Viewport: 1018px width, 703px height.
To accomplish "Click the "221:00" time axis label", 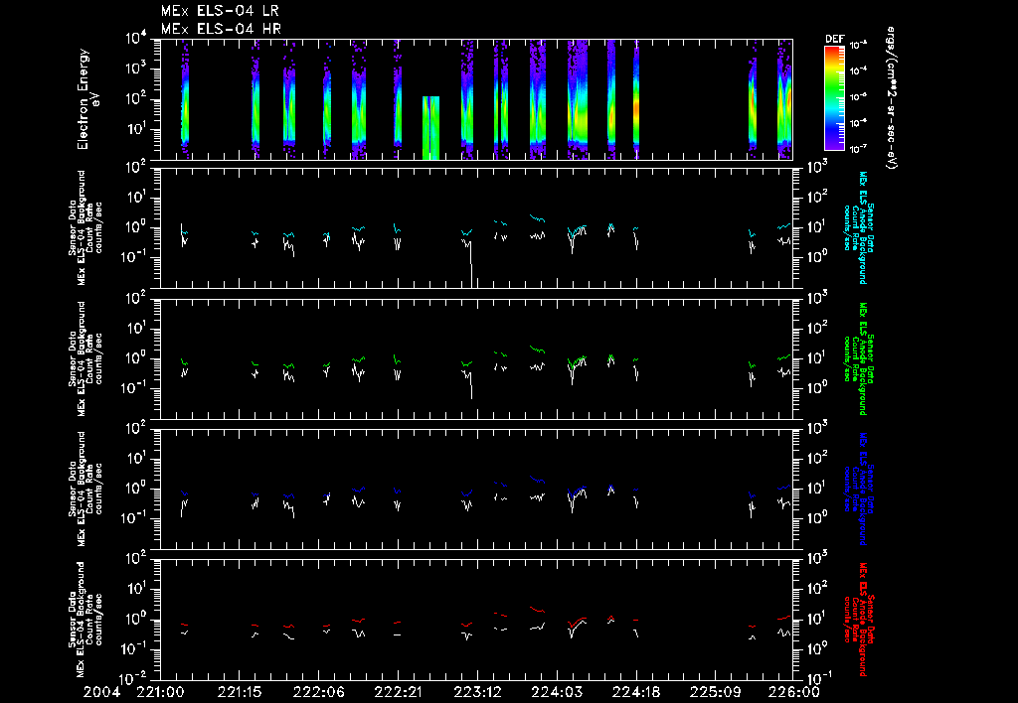I will tap(160, 693).
